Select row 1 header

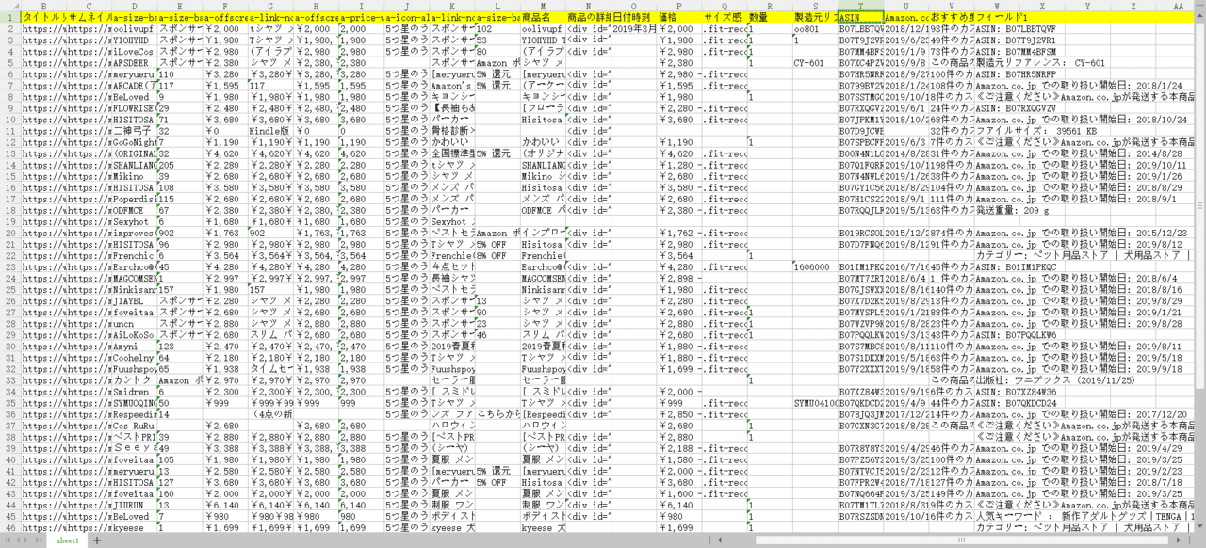(x=9, y=17)
